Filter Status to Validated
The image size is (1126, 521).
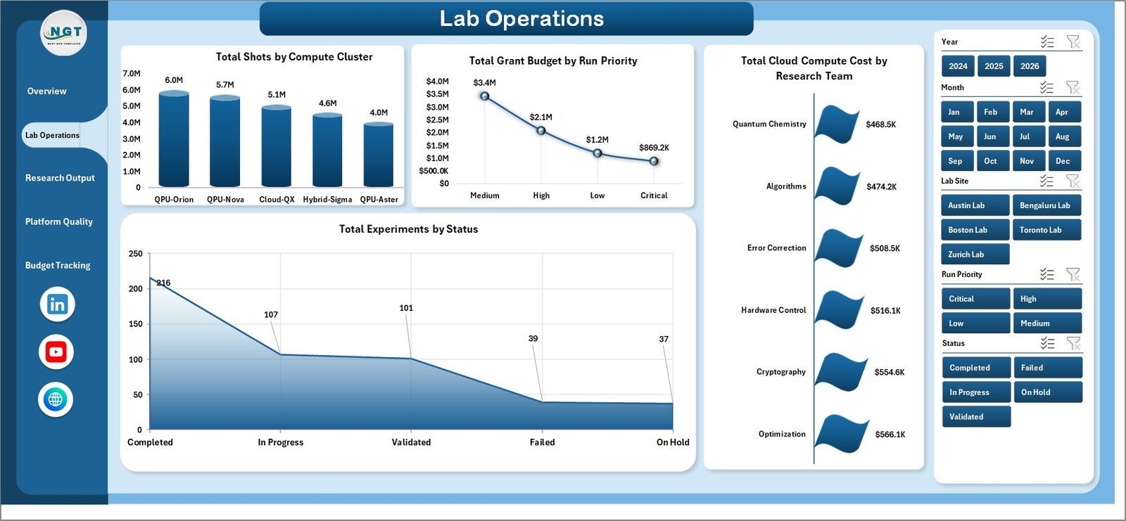[x=976, y=417]
